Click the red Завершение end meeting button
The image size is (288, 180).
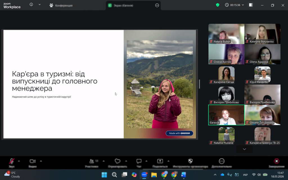[x=277, y=161]
